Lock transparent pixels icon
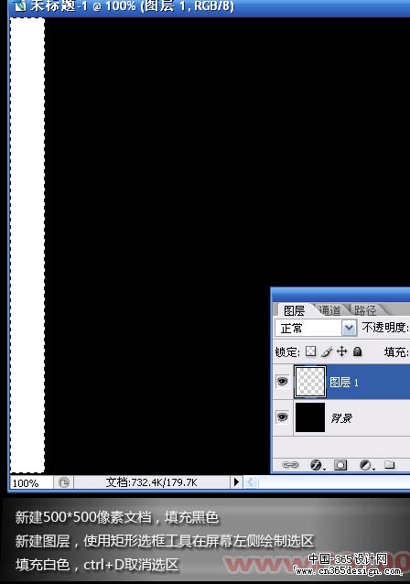 310,351
